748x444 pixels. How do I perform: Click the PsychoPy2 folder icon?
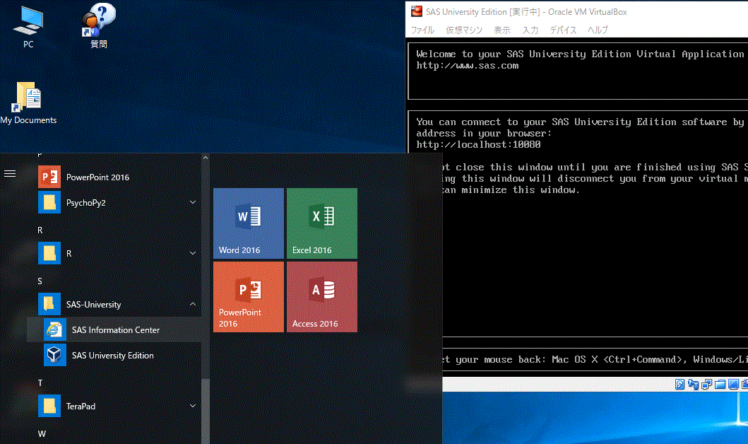pos(49,202)
